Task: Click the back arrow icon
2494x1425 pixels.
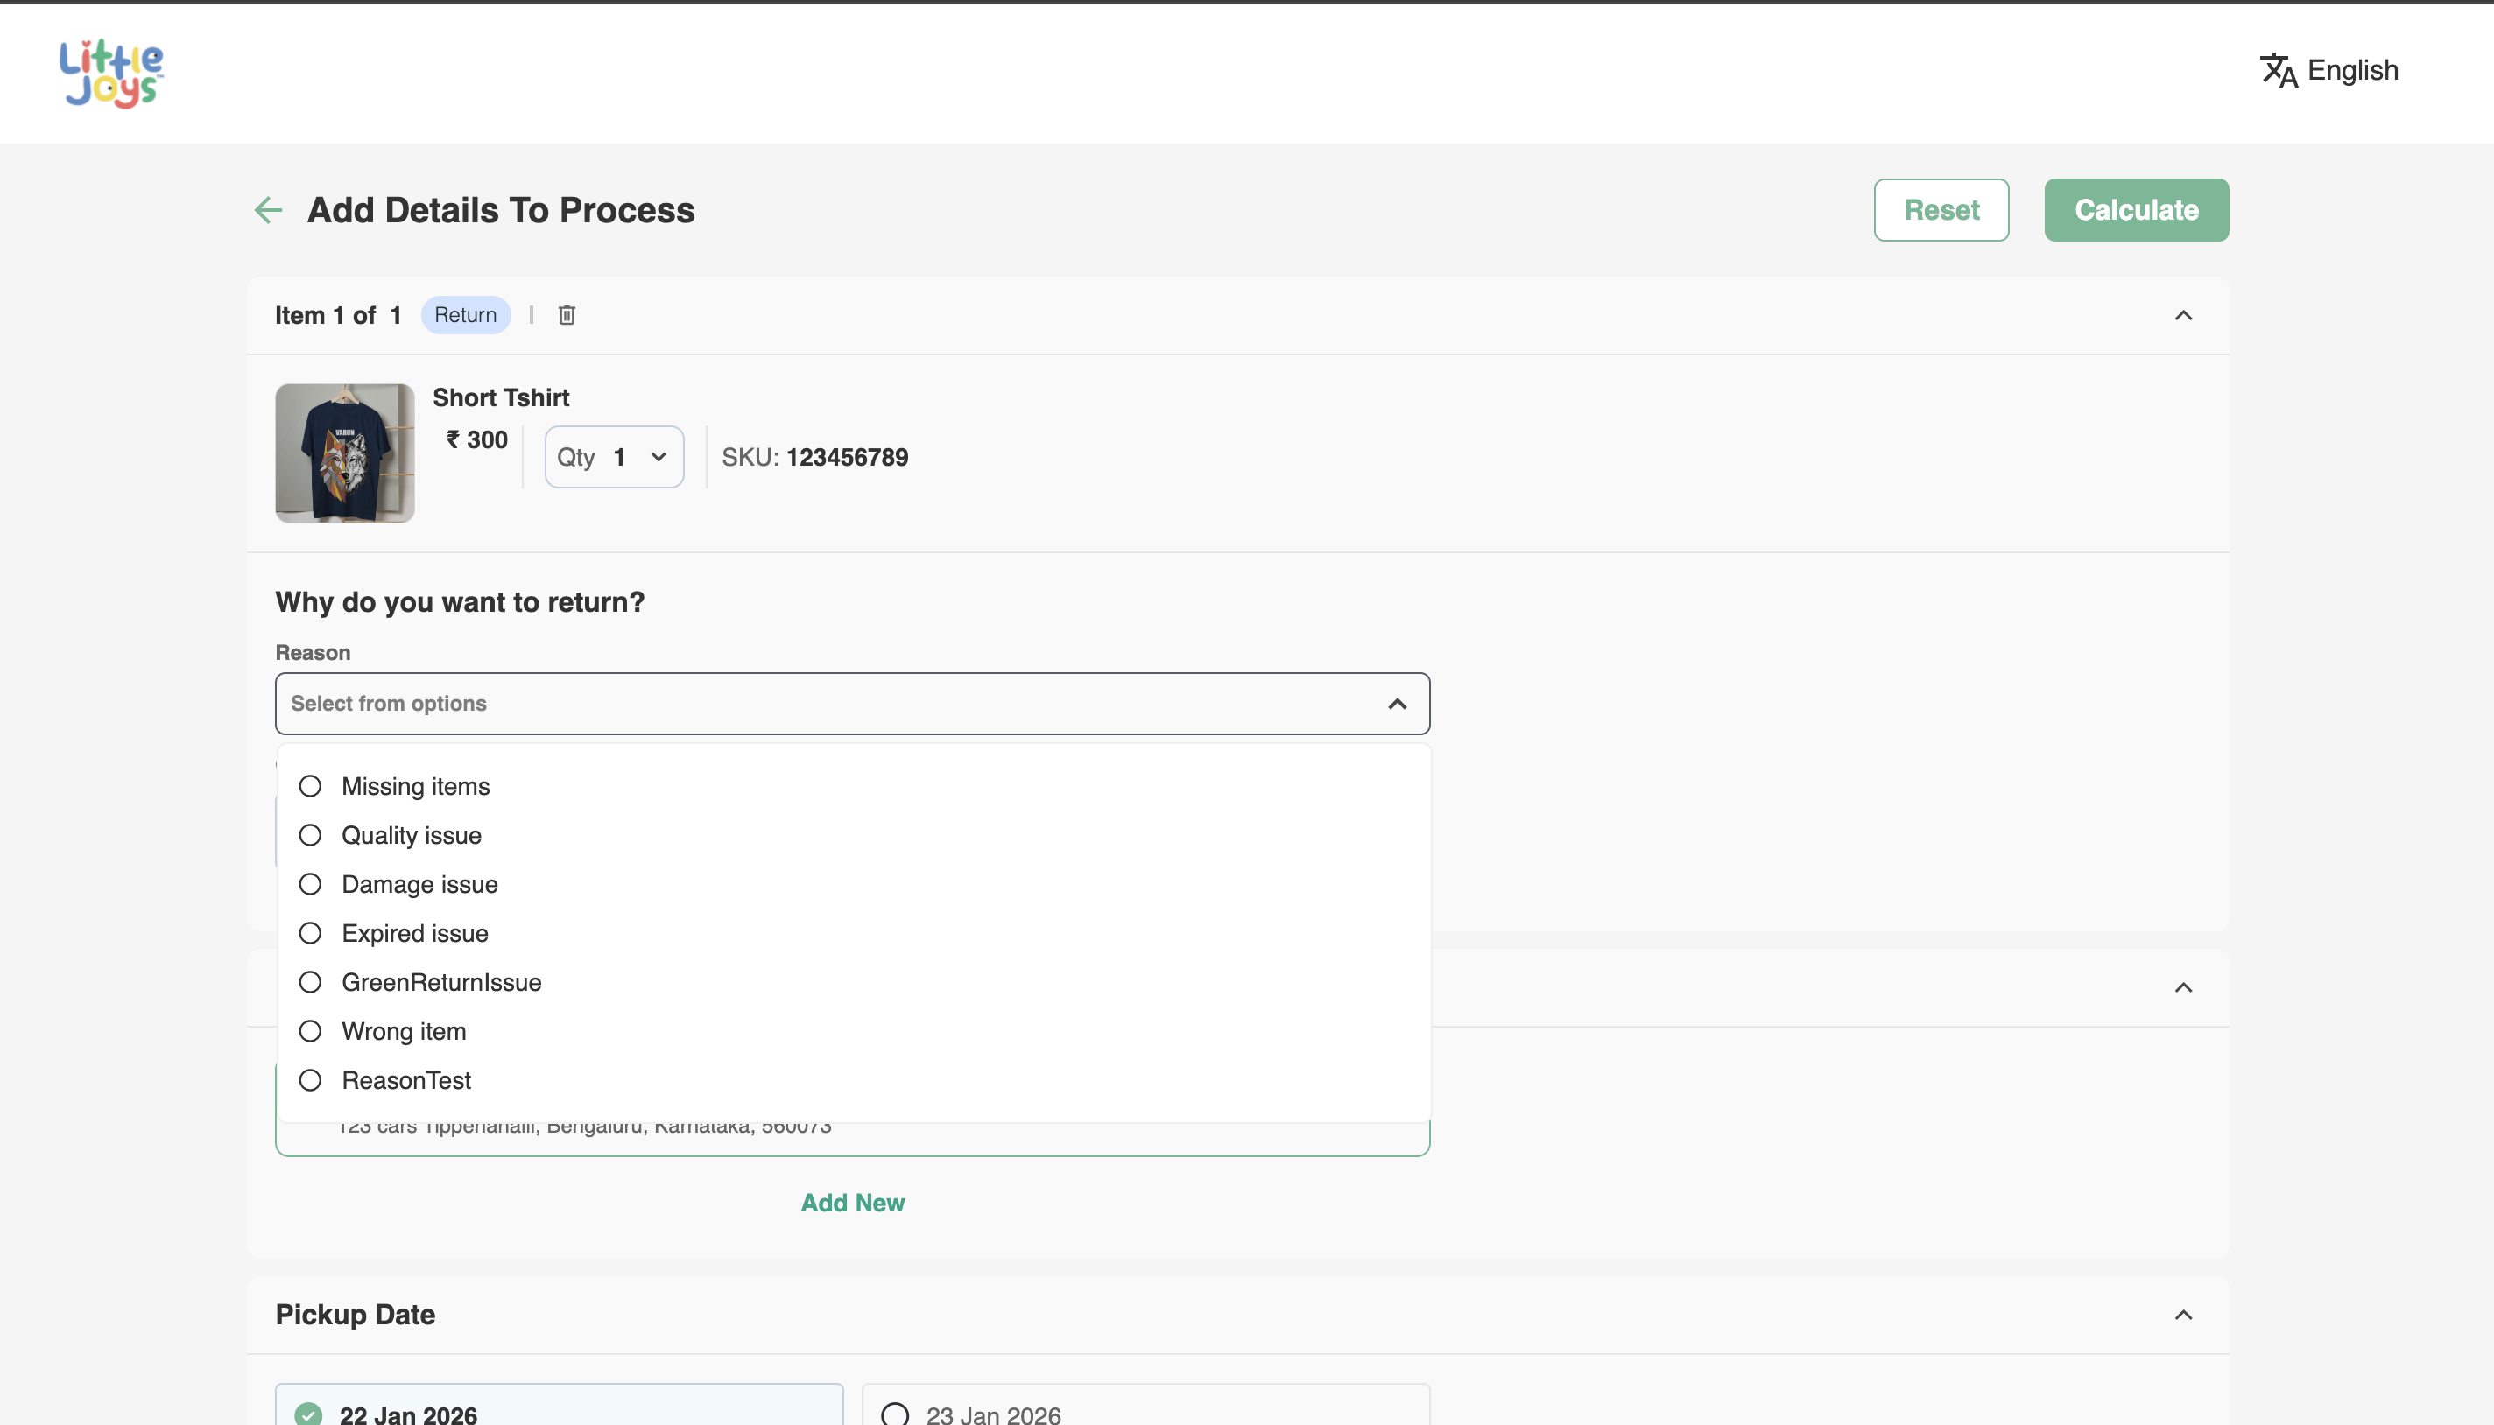Action: (x=267, y=209)
